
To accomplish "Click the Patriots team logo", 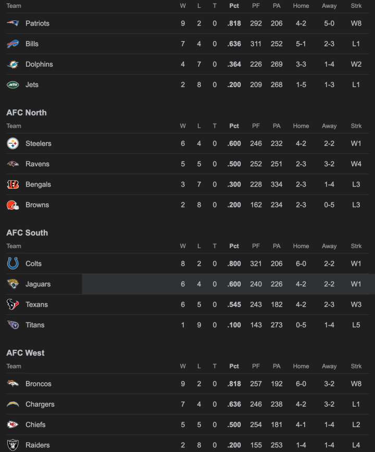I will click(x=13, y=23).
